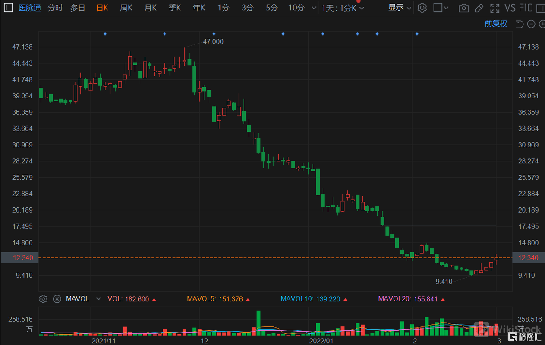545x345 pixels.
Task: Click the undo arrow icon
Action: tap(520, 24)
